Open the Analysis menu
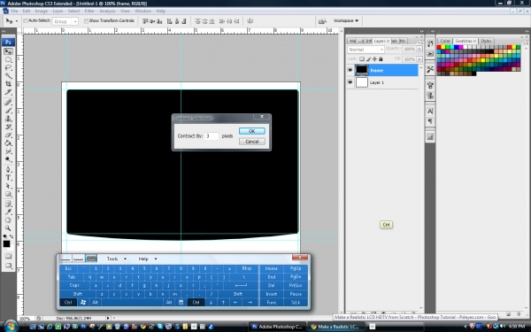Viewport: 531px width, 332px height. [x=107, y=12]
